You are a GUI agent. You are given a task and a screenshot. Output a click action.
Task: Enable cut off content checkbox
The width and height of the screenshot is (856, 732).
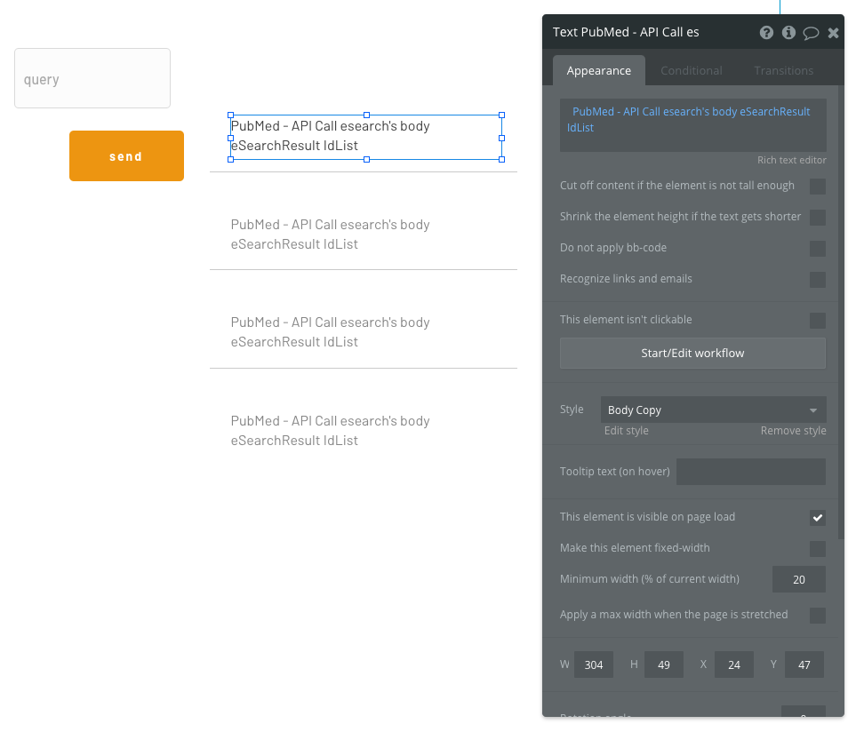pyautogui.click(x=817, y=186)
